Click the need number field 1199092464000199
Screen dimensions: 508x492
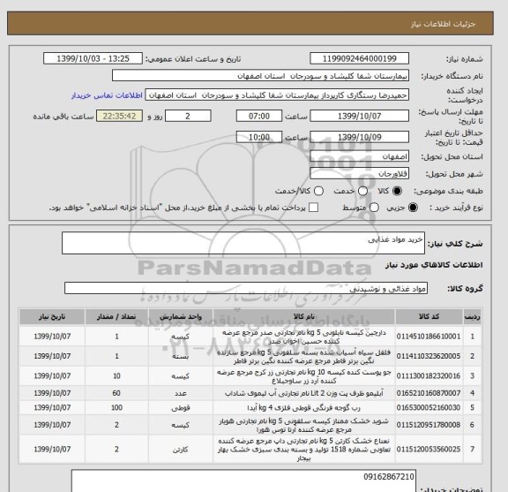coord(359,59)
